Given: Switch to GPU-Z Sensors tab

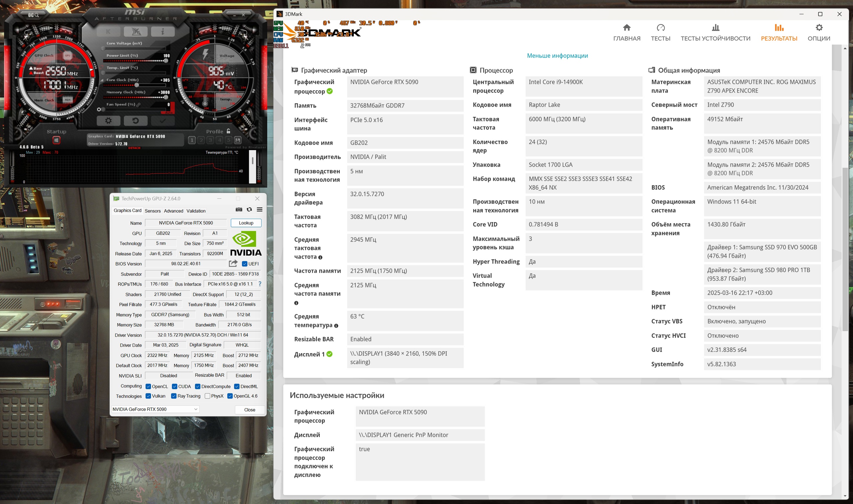Looking at the screenshot, I should (x=153, y=211).
